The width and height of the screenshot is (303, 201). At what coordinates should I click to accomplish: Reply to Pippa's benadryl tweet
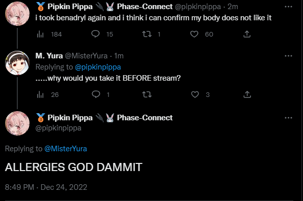coord(102,35)
